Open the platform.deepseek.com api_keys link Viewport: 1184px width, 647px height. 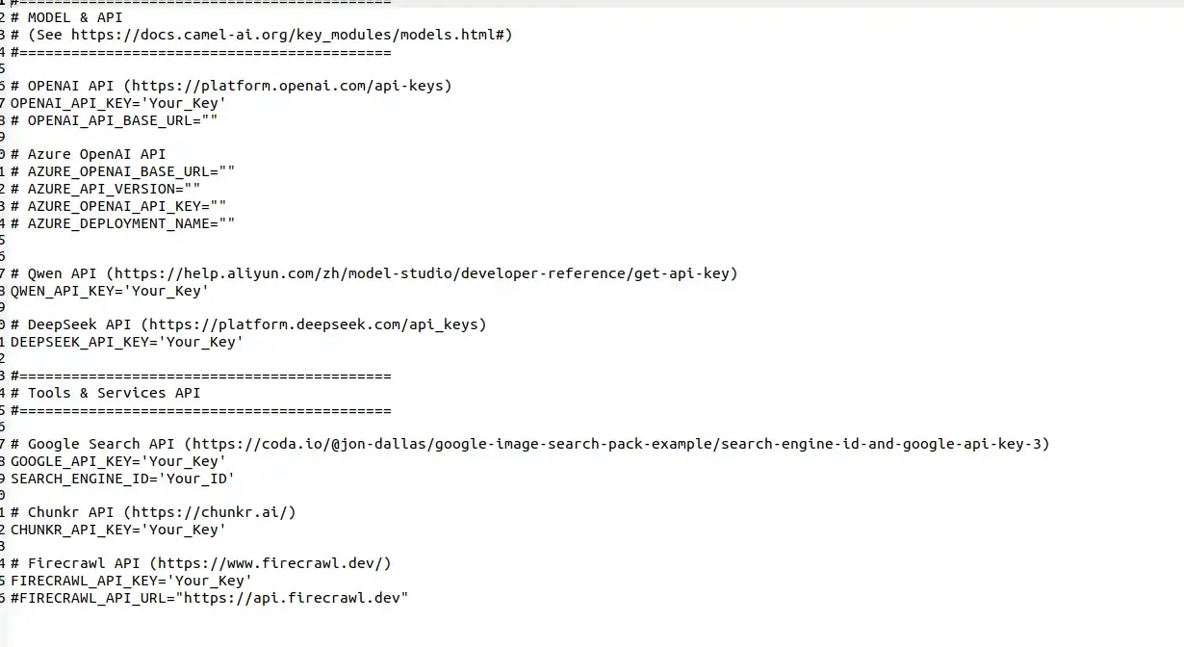[313, 324]
